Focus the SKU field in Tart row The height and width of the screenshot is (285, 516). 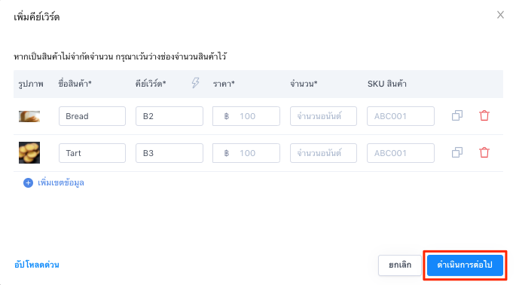(x=401, y=153)
